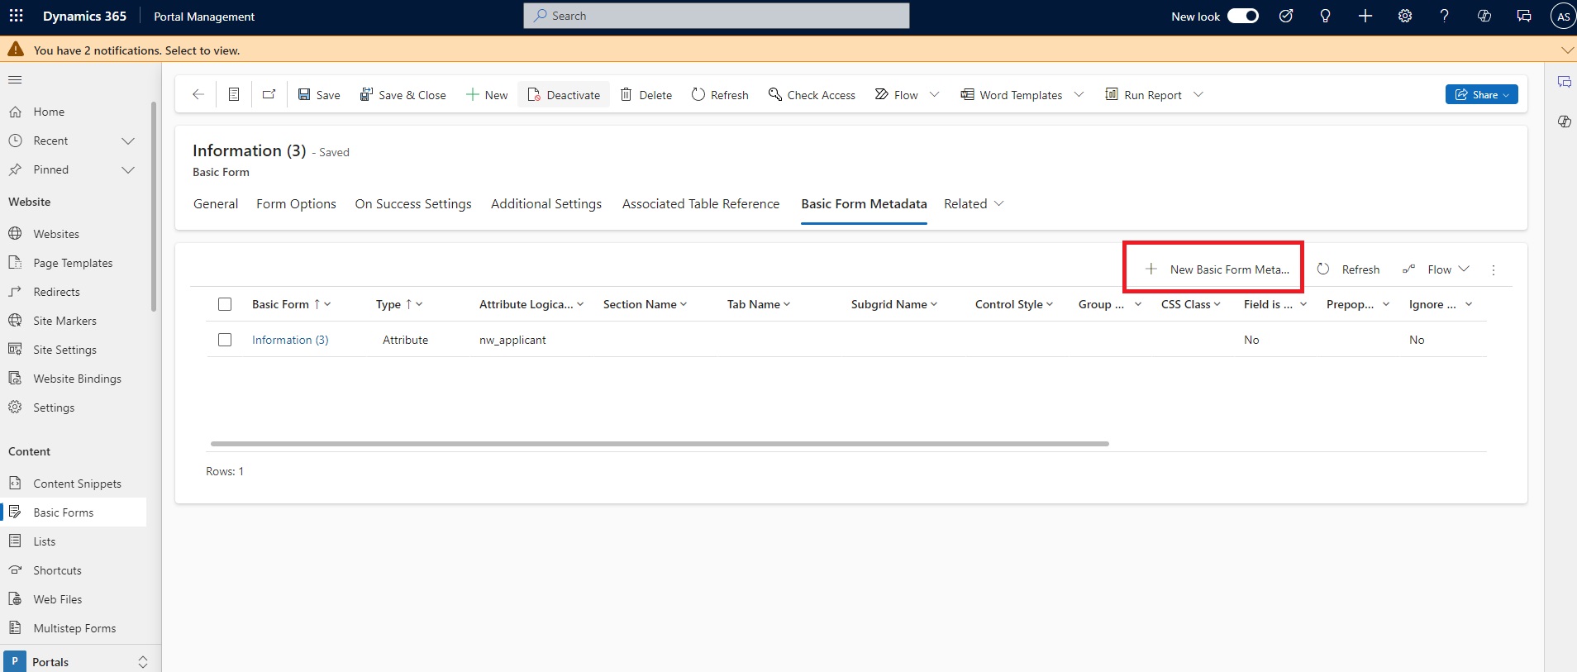Click the Check Access icon
The image size is (1577, 672).
click(x=774, y=95)
